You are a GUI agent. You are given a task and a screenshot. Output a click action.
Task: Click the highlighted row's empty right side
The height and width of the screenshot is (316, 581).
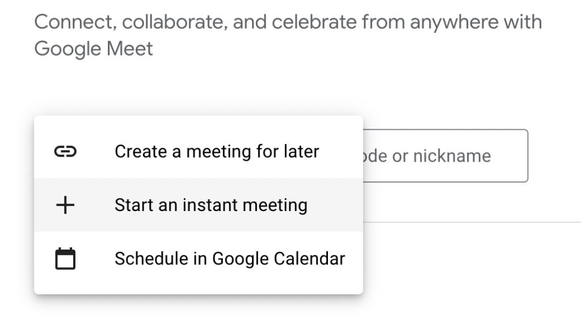click(335, 205)
